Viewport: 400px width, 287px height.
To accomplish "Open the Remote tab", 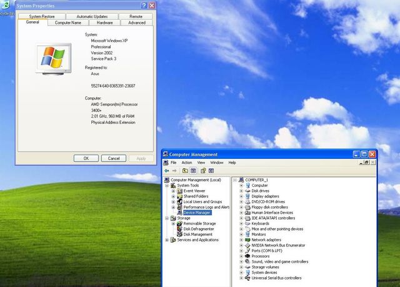I will point(136,16).
